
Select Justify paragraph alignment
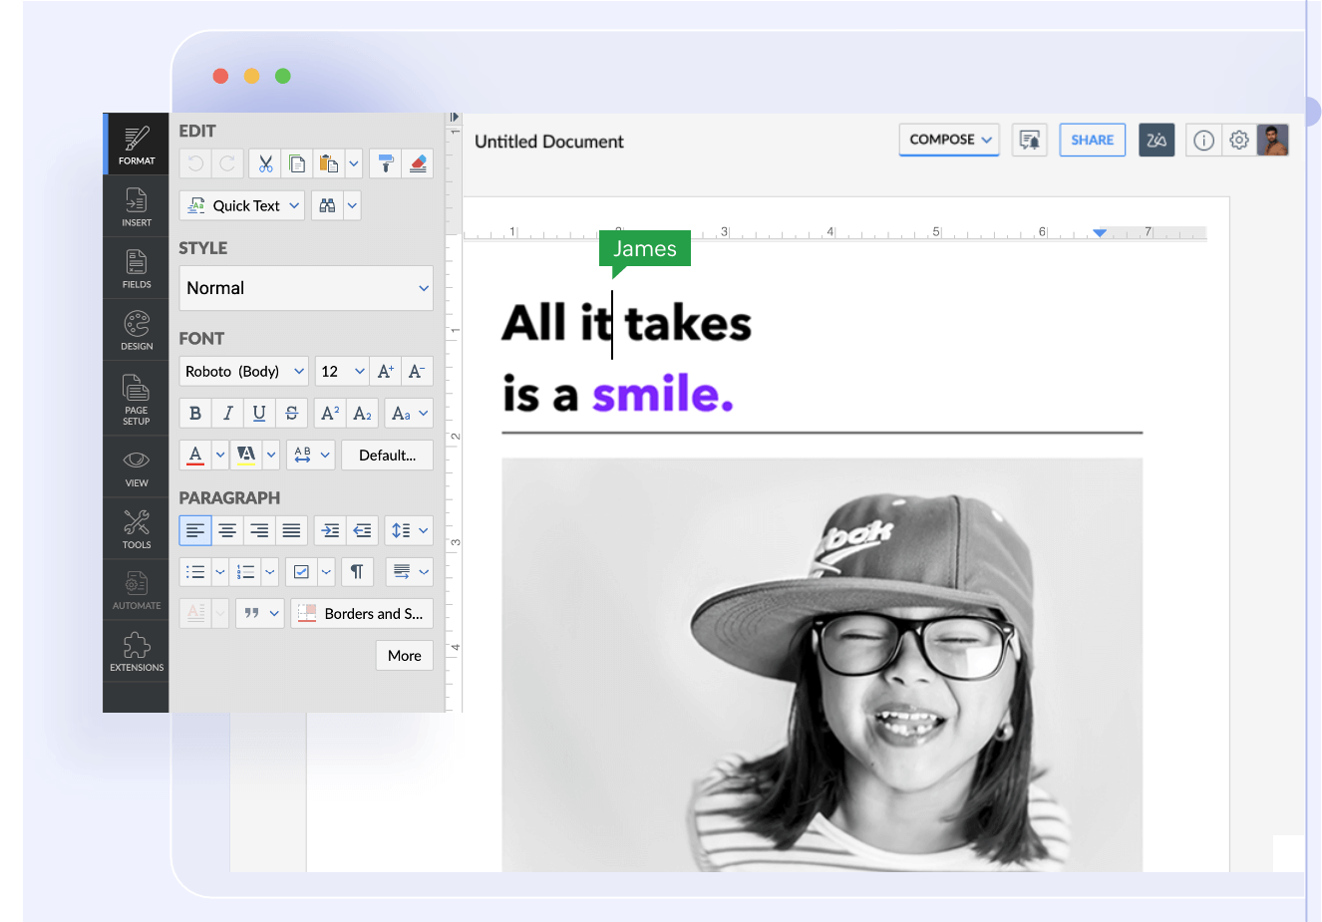[x=291, y=530]
